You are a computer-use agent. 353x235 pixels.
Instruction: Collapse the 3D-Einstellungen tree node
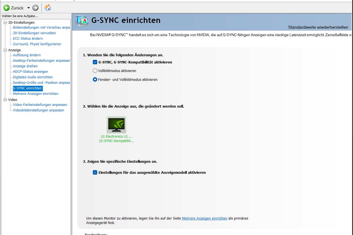coord(5,23)
